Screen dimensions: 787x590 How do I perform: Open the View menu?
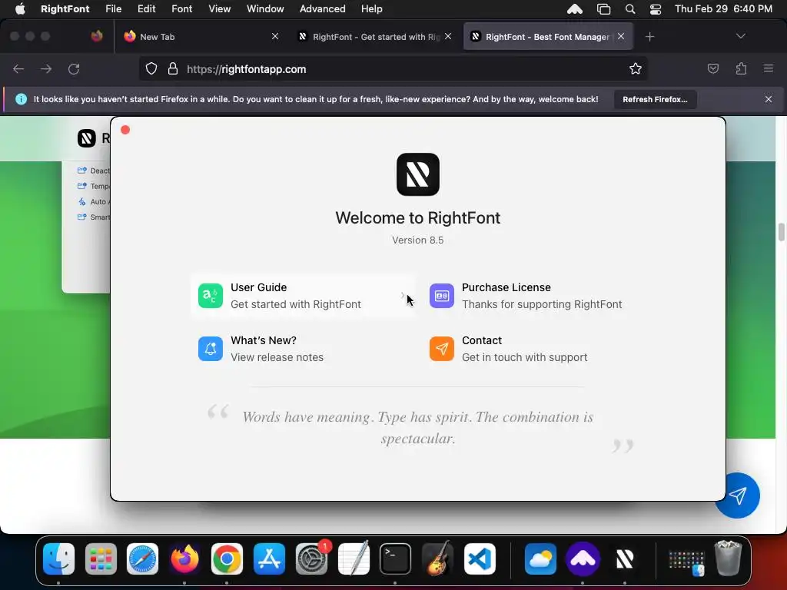tap(219, 8)
